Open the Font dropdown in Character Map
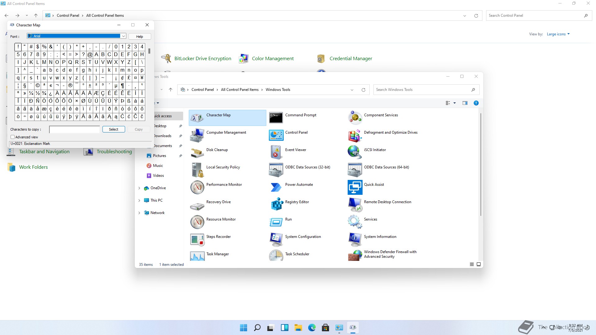Image resolution: width=596 pixels, height=335 pixels. tap(124, 36)
